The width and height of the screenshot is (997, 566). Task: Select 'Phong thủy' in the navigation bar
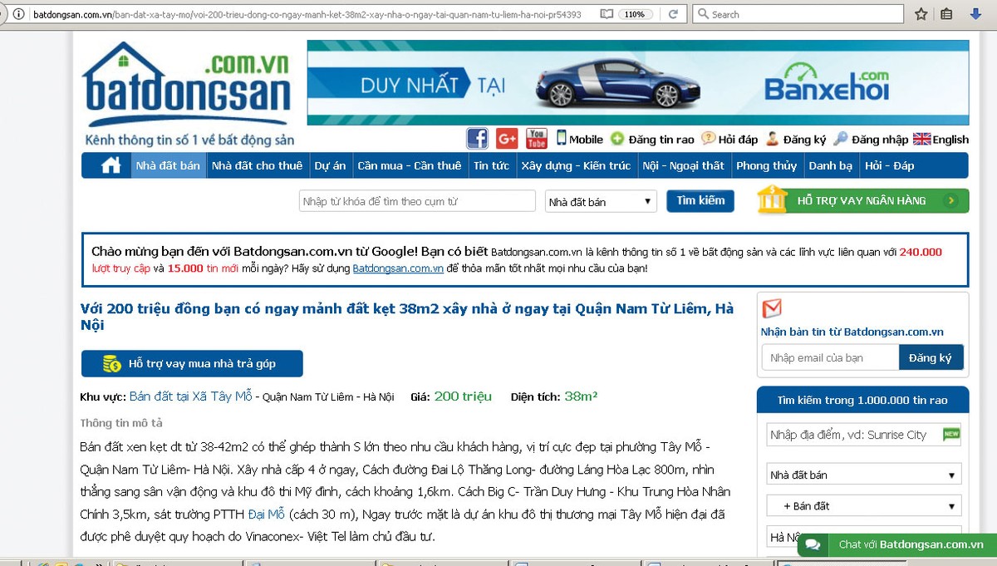766,165
